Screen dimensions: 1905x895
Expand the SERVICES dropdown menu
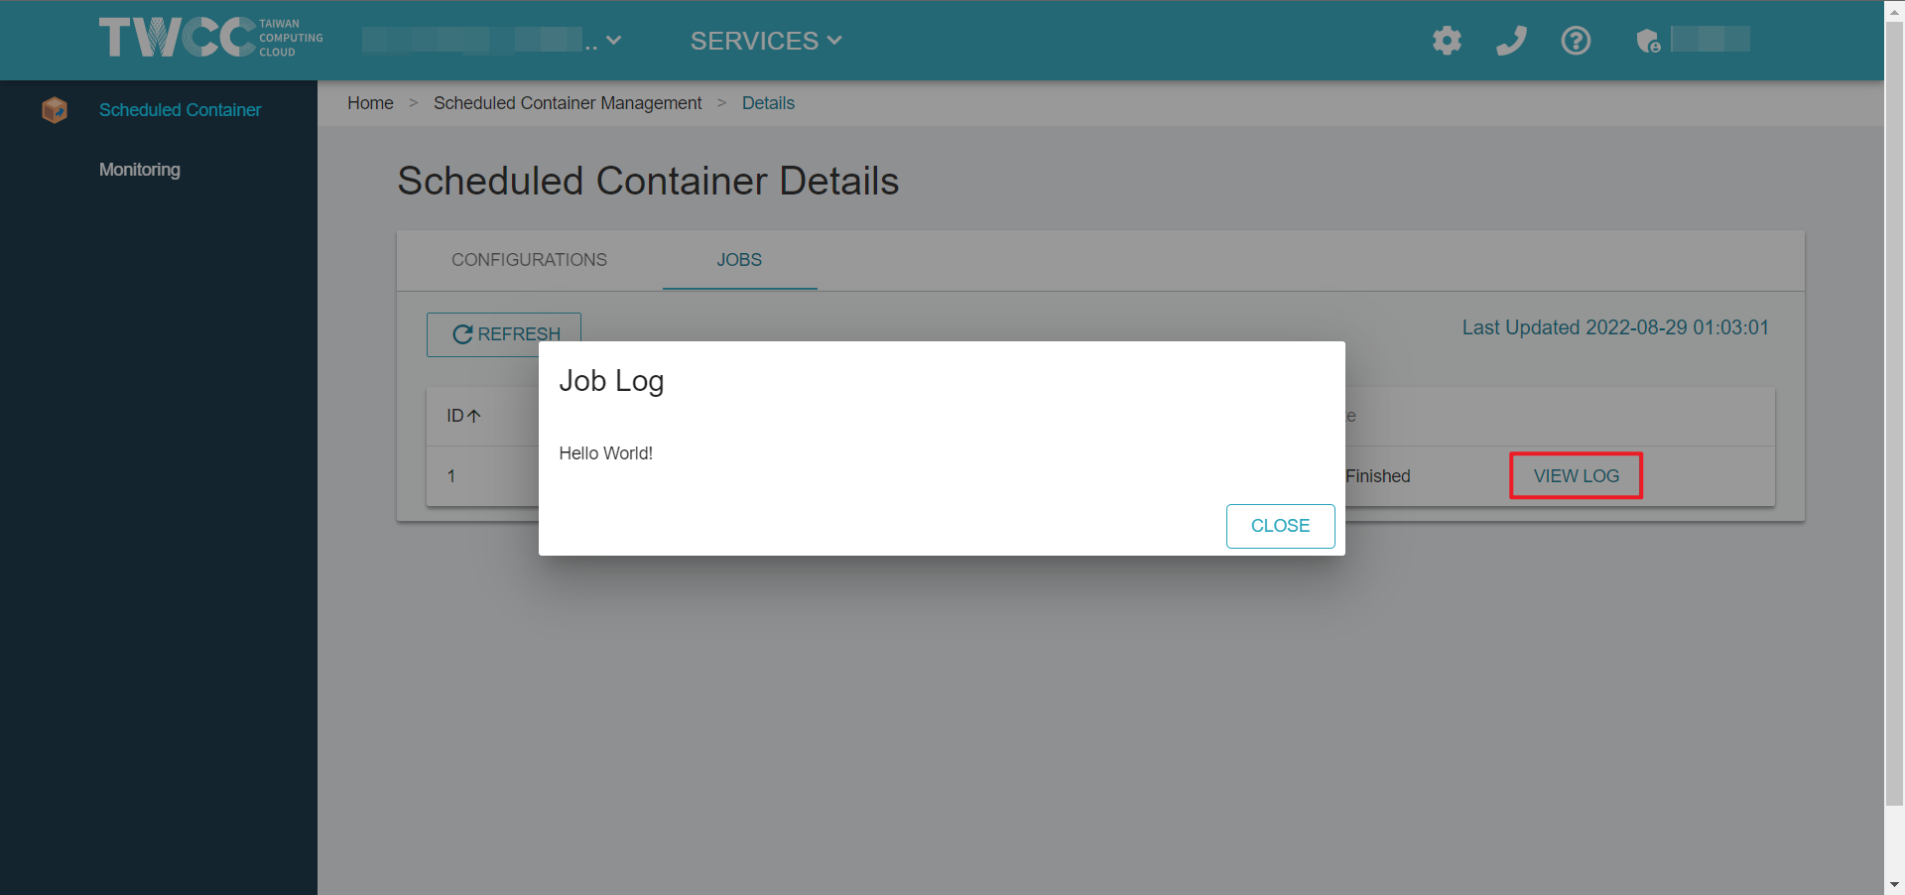[x=766, y=41]
